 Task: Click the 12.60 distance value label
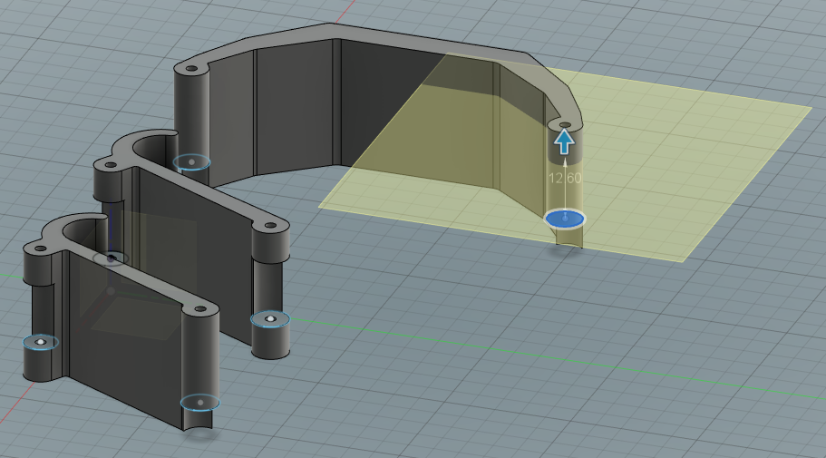(x=565, y=178)
